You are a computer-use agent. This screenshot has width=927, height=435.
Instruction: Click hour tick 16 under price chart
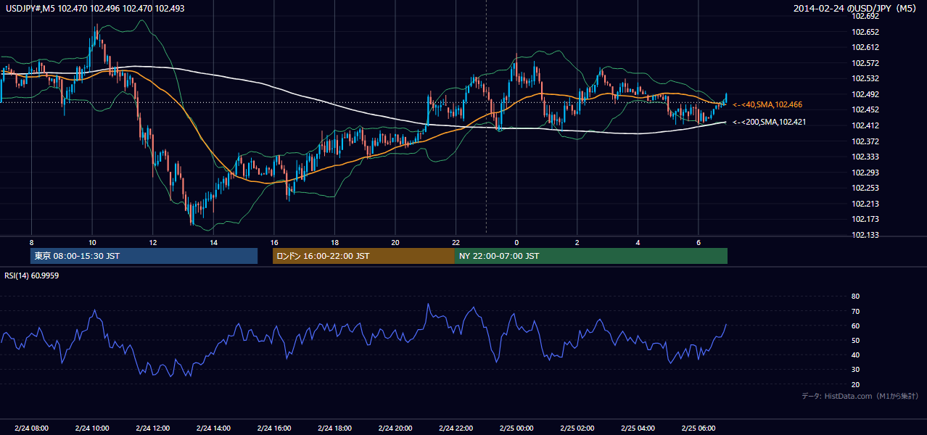click(273, 242)
